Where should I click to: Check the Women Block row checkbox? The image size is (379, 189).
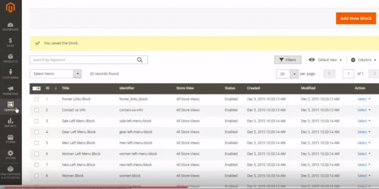point(37,176)
